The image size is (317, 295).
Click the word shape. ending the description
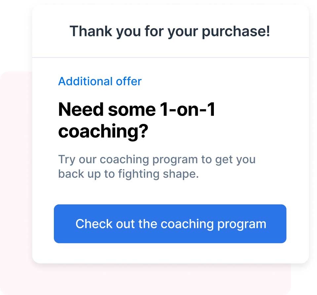[x=181, y=174]
